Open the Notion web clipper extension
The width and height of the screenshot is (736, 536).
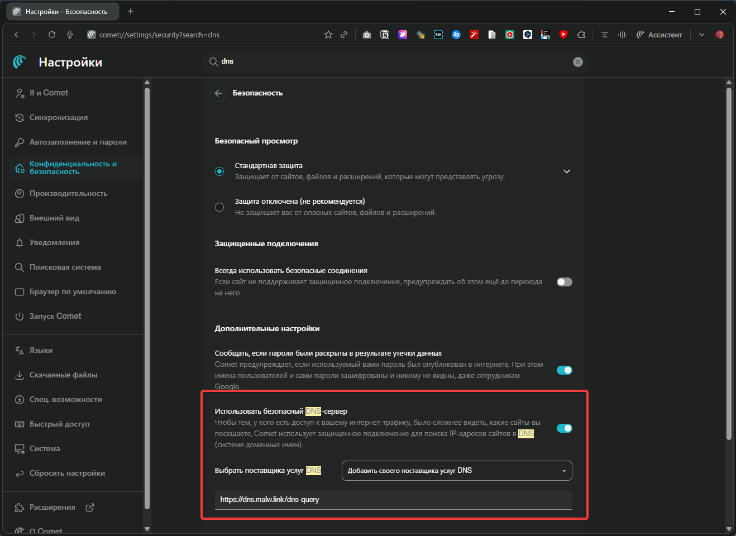(x=385, y=34)
